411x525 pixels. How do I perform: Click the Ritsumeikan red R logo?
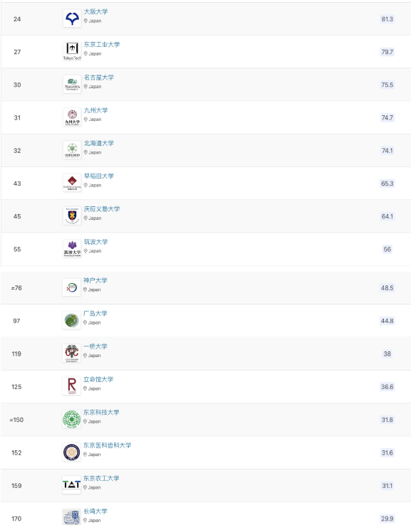click(x=72, y=386)
